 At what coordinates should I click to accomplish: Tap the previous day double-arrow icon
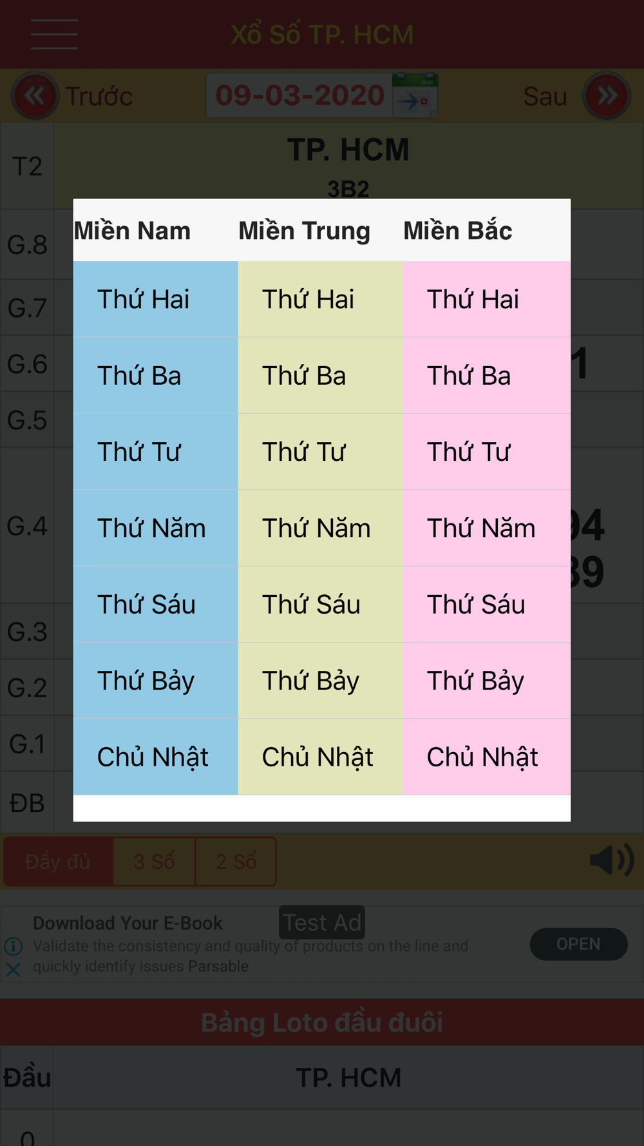(35, 96)
